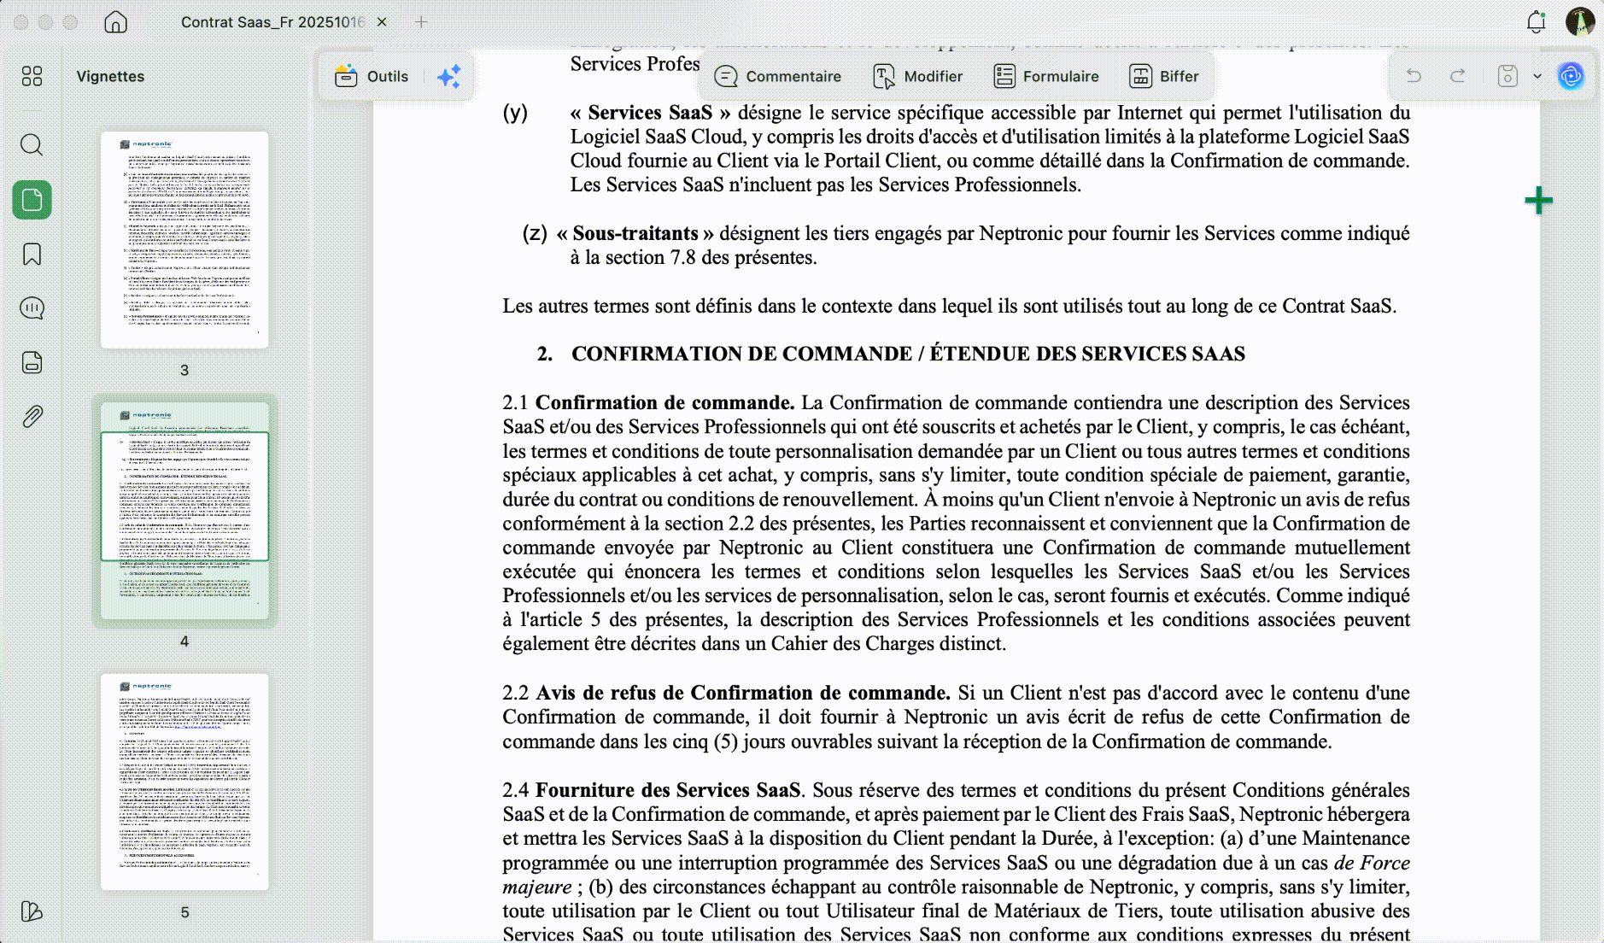
Task: Launch the AI sparkle assistant
Action: [449, 76]
